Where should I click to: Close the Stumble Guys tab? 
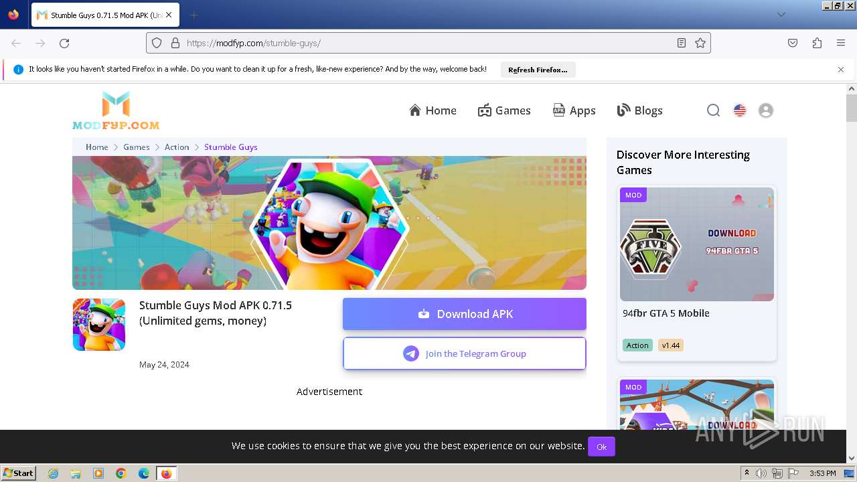tap(169, 15)
